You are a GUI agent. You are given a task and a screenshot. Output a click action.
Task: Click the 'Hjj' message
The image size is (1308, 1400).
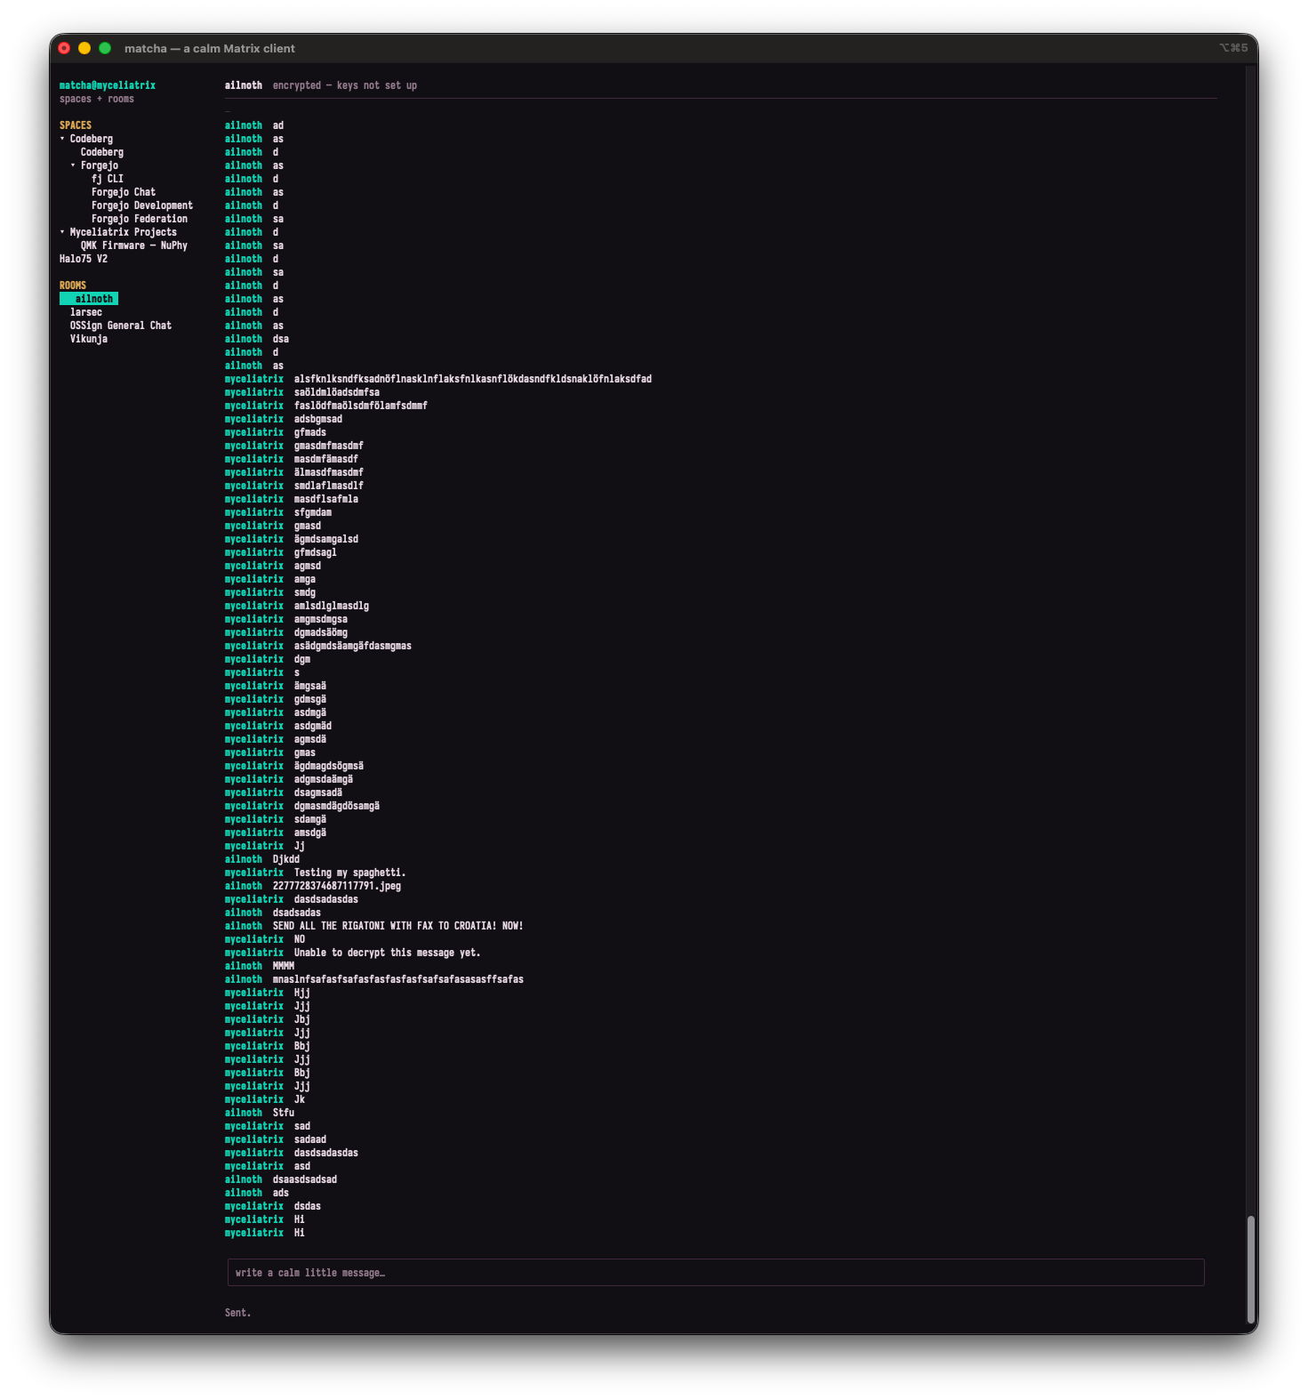(302, 993)
